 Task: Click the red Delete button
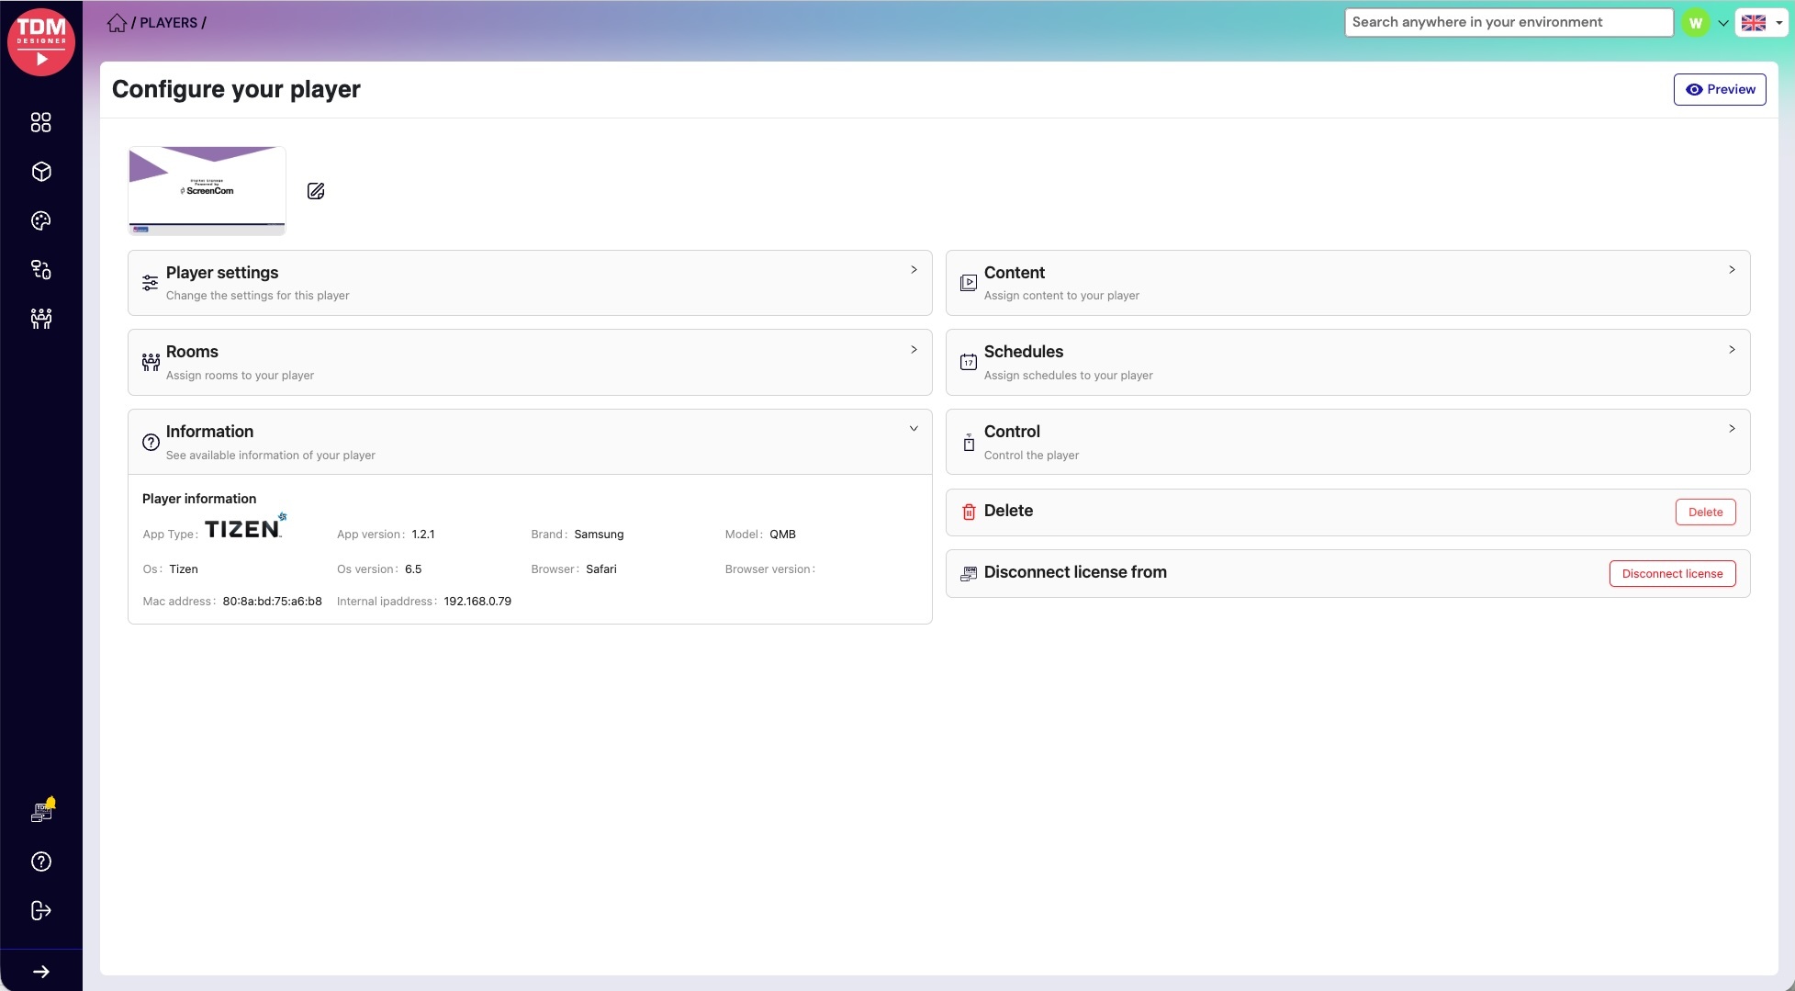tap(1705, 512)
